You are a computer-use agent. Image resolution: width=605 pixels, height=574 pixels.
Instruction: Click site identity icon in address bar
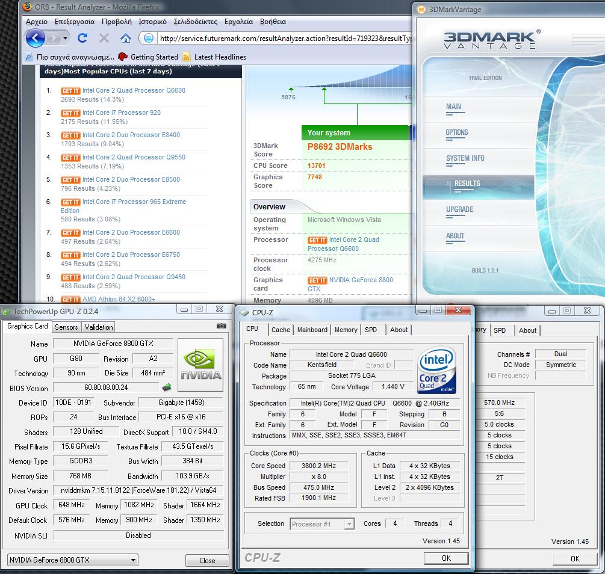(x=149, y=38)
